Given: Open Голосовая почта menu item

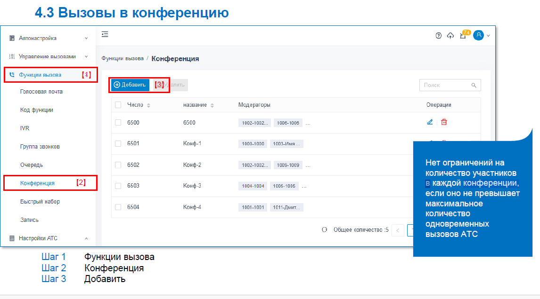Looking at the screenshot, I should click(41, 92).
